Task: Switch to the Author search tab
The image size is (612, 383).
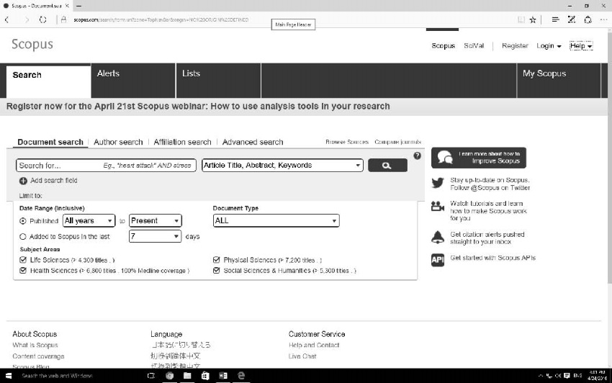Action: (118, 142)
